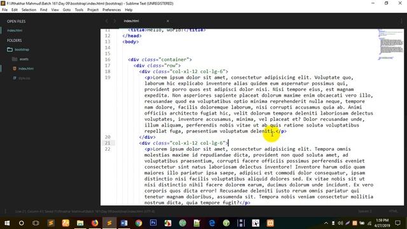This screenshot has height=229, width=407.
Task: Click the HTML5 icon beside index.html
Action: (15, 69)
